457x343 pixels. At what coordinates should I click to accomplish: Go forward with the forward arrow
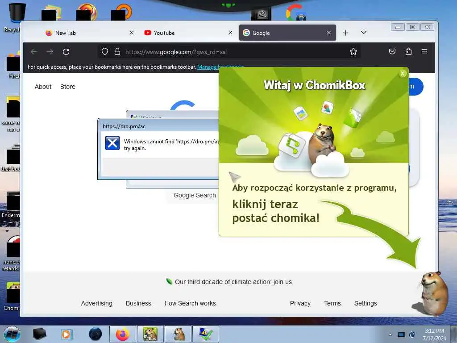tap(50, 52)
